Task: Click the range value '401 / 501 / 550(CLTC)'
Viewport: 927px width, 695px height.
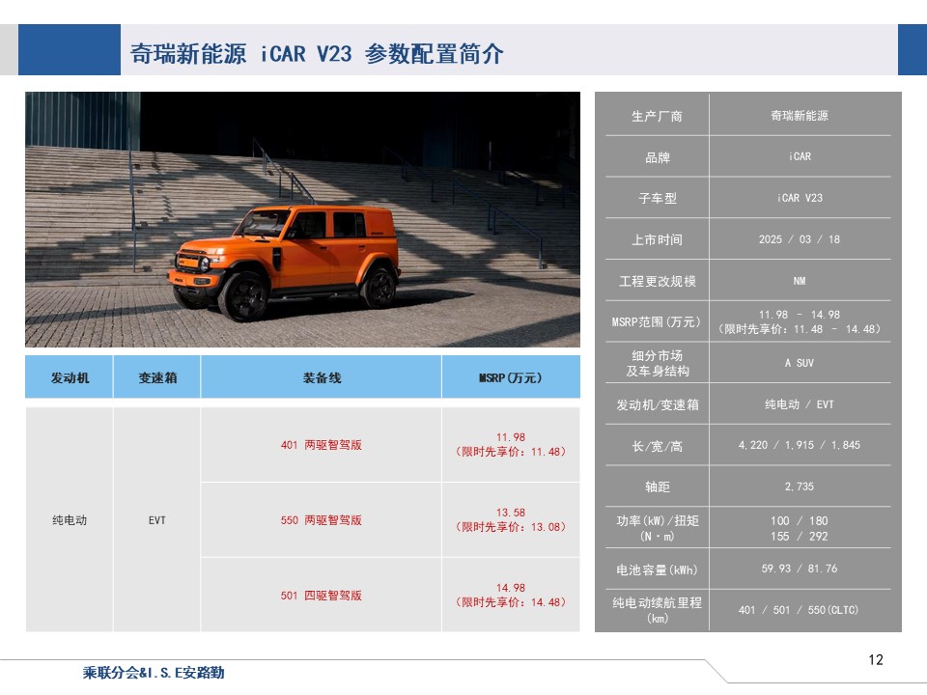Action: [799, 610]
